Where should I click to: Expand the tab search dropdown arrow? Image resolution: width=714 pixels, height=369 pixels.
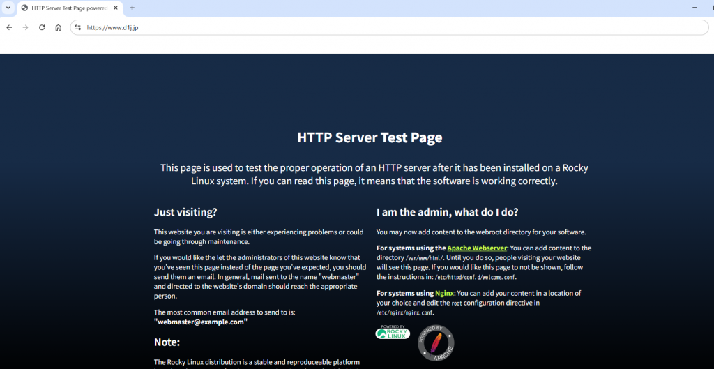(x=8, y=8)
